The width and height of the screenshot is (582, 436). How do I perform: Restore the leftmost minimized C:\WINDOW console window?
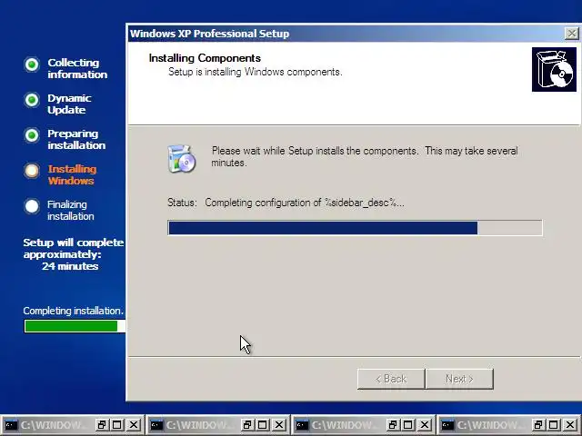(x=101, y=425)
